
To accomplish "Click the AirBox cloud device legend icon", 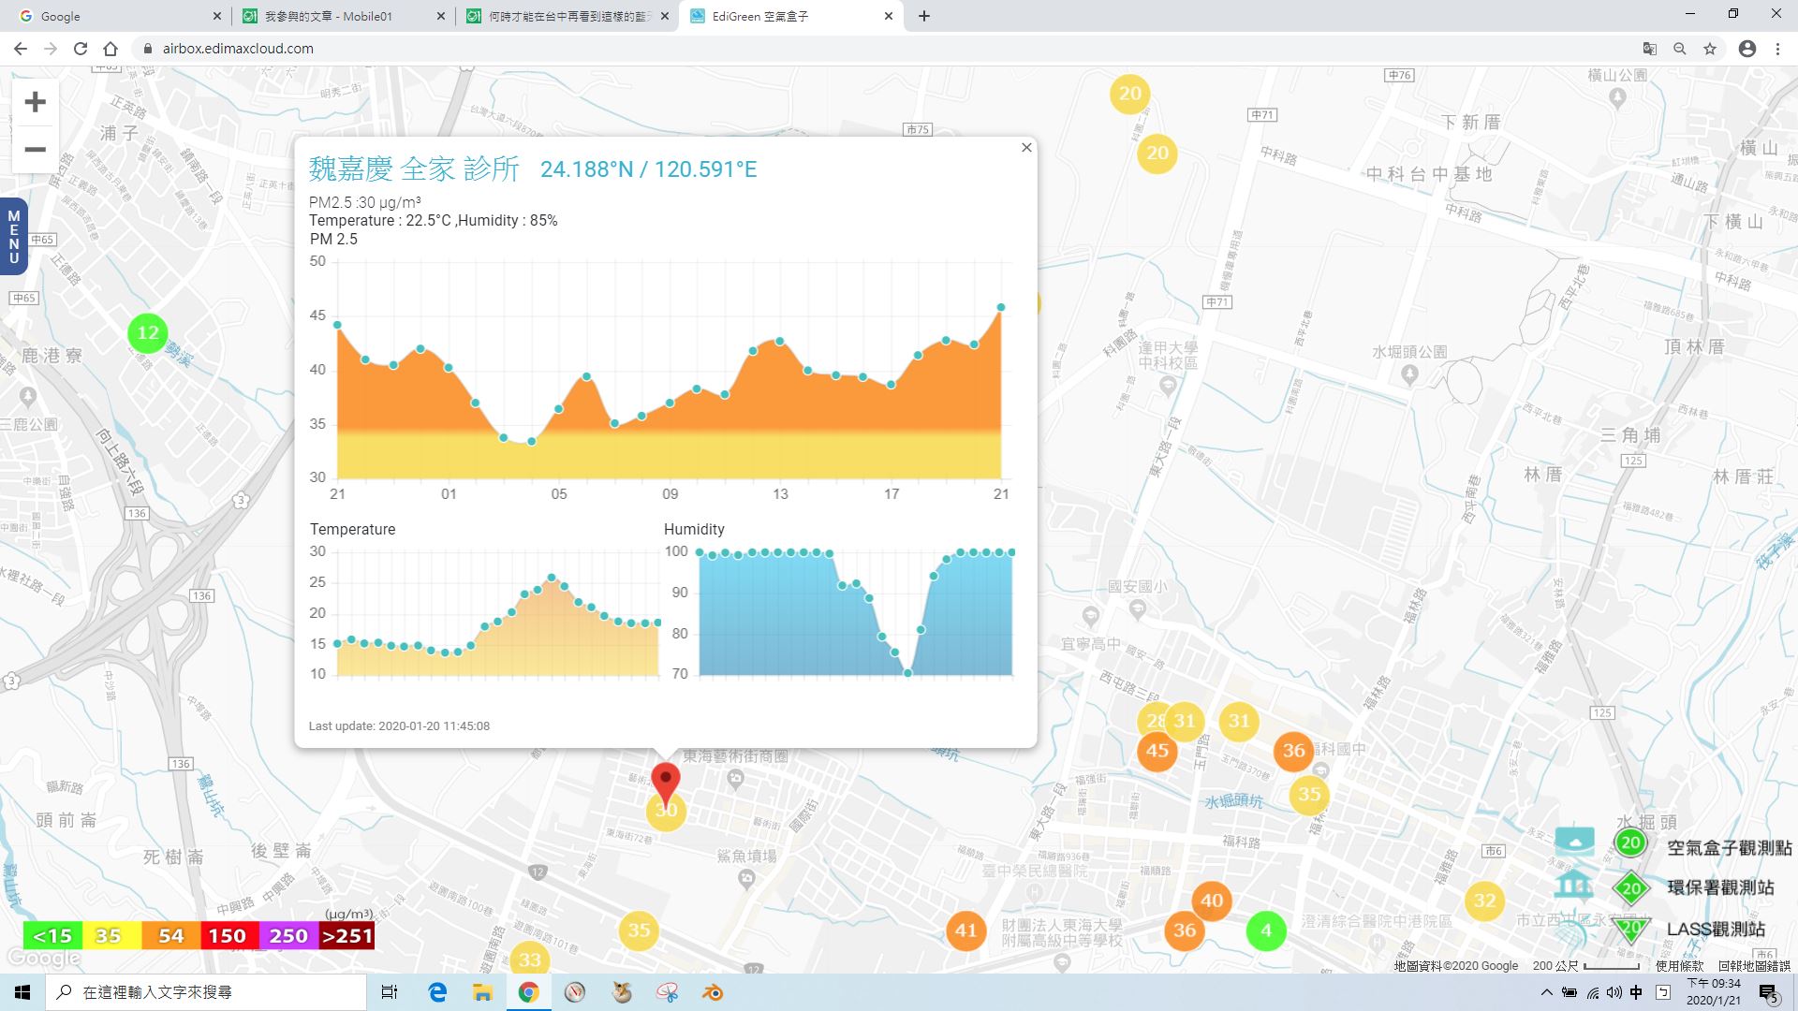I will [x=1574, y=840].
